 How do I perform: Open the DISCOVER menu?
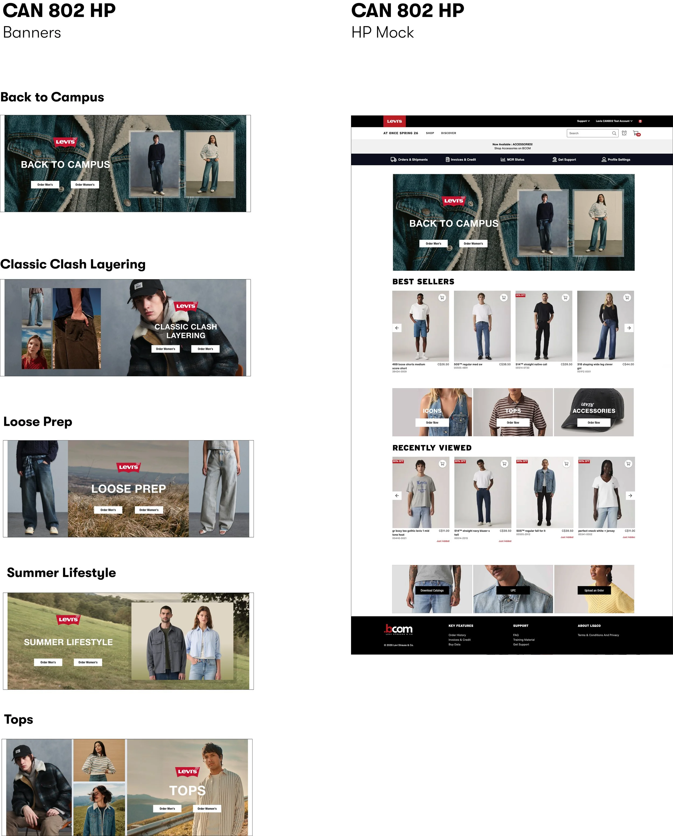pos(448,133)
